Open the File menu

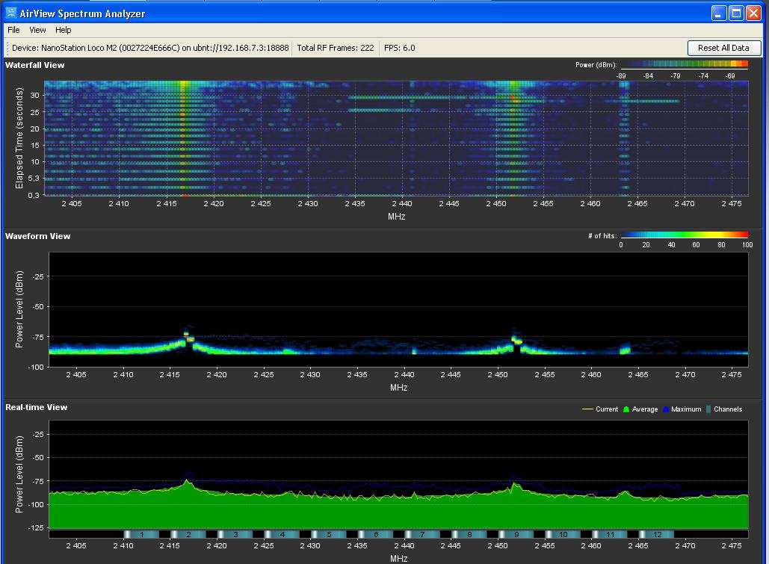pos(13,30)
